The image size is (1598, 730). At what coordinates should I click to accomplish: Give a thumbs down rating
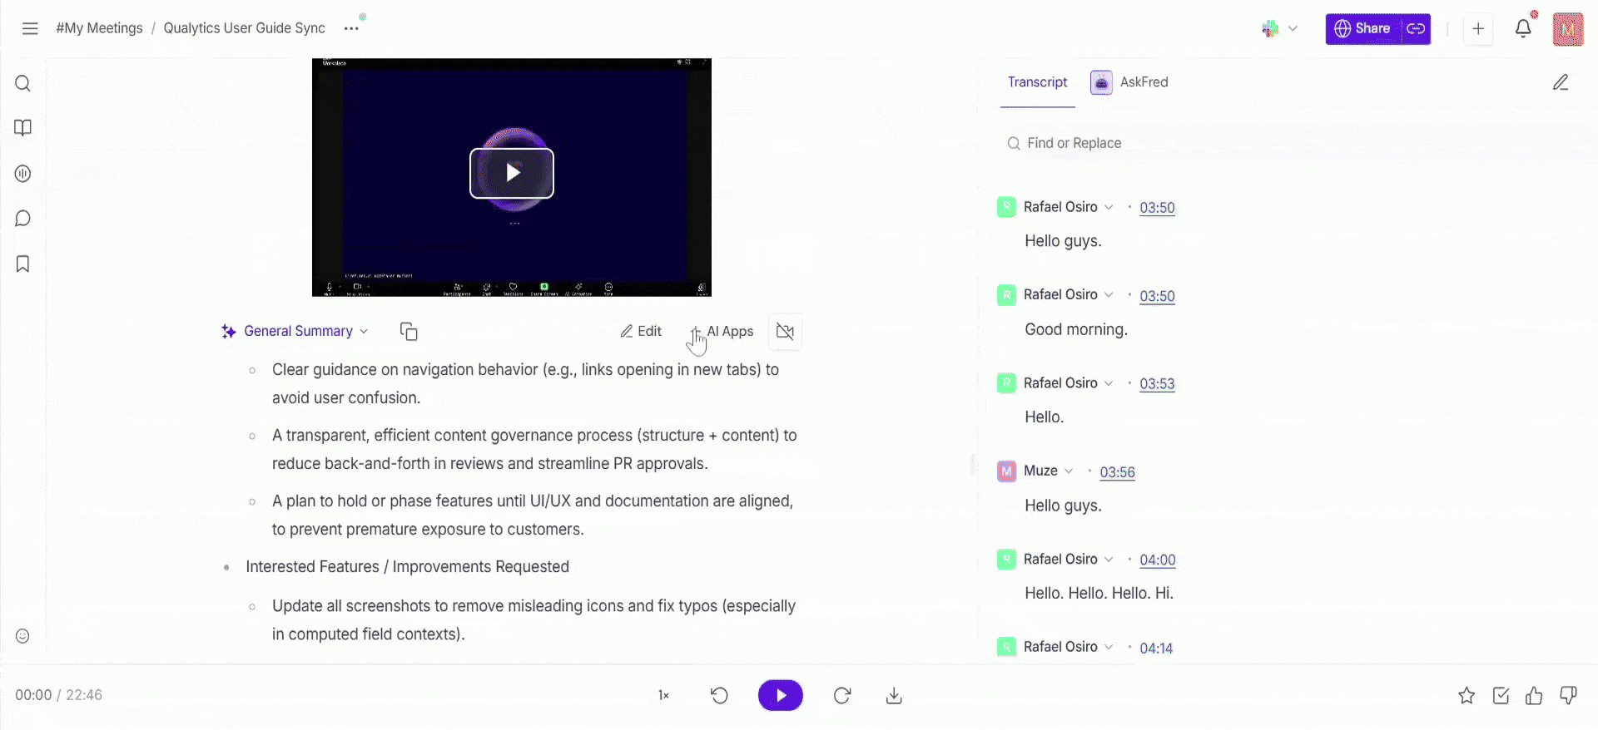click(1569, 696)
